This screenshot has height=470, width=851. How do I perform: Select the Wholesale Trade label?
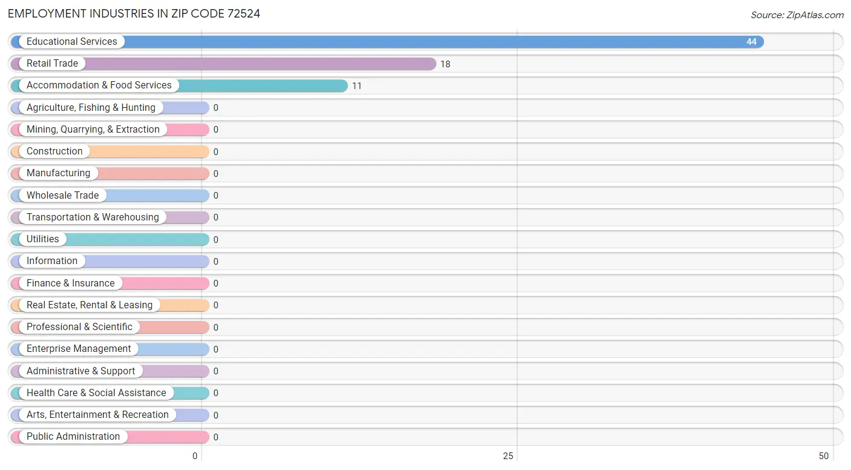tap(62, 196)
